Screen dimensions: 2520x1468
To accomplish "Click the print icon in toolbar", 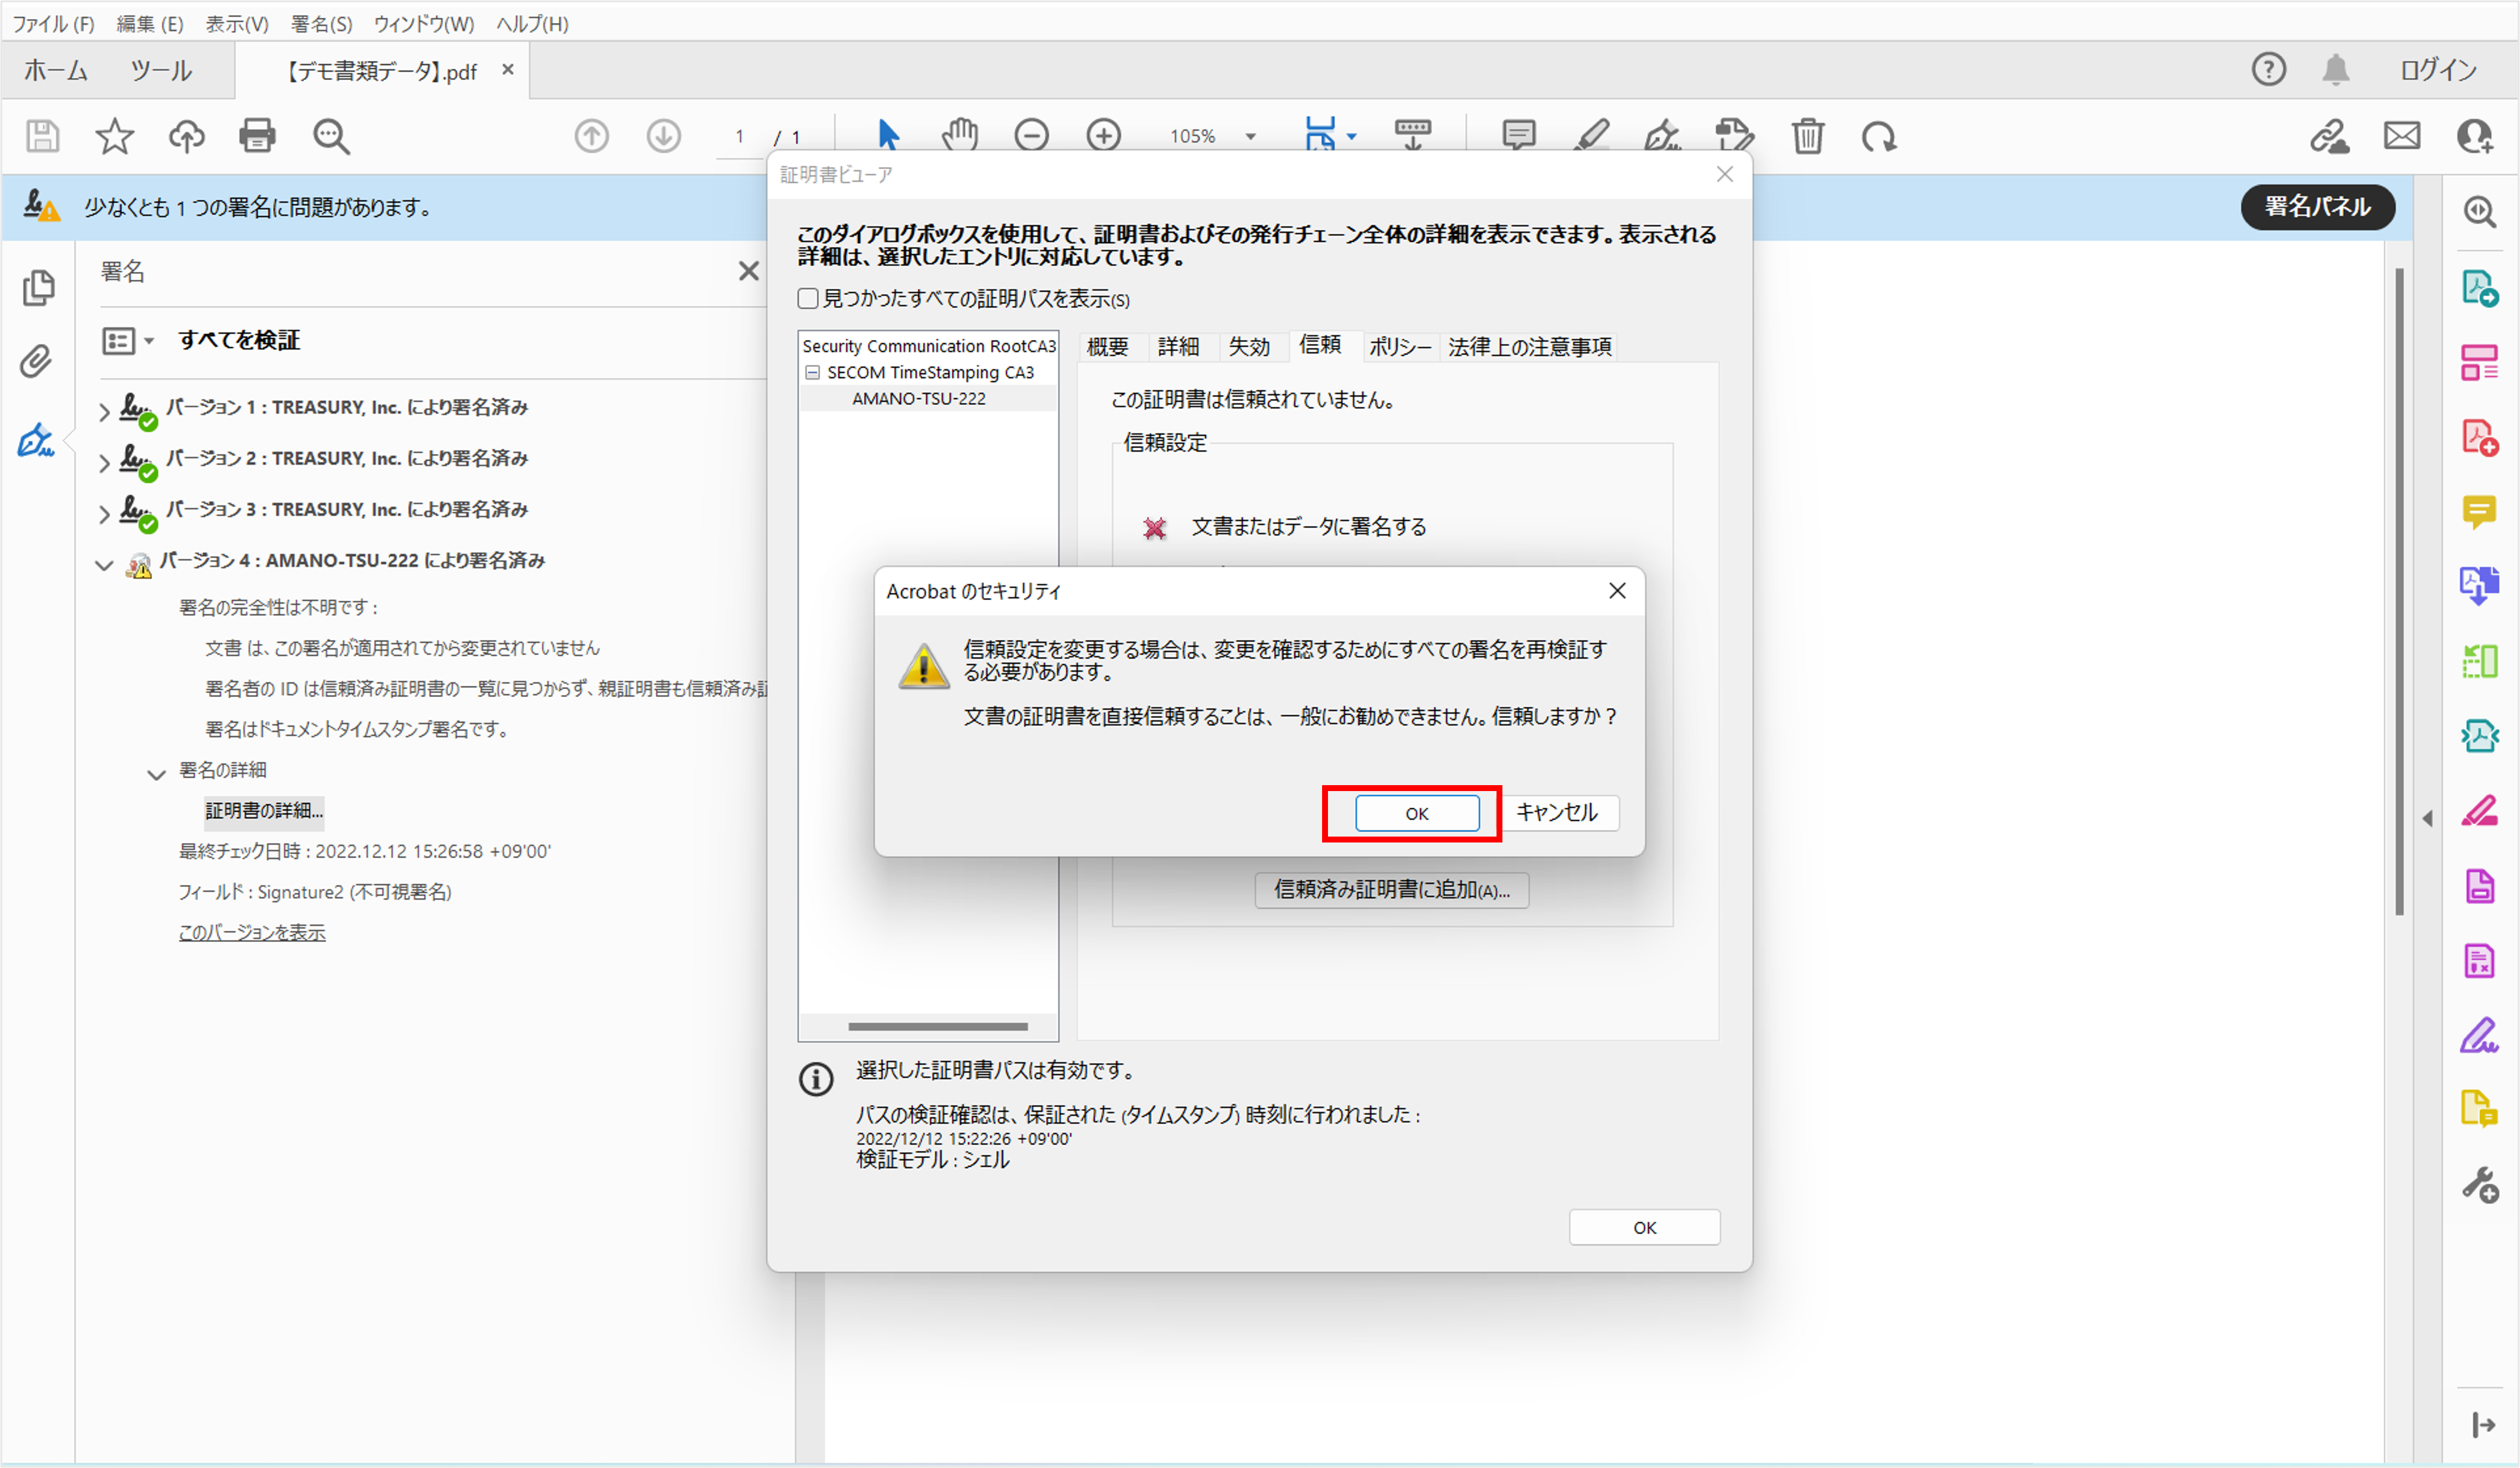I will [x=257, y=136].
